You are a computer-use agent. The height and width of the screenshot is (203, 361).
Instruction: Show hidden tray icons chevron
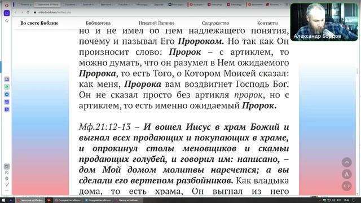(x=320, y=200)
